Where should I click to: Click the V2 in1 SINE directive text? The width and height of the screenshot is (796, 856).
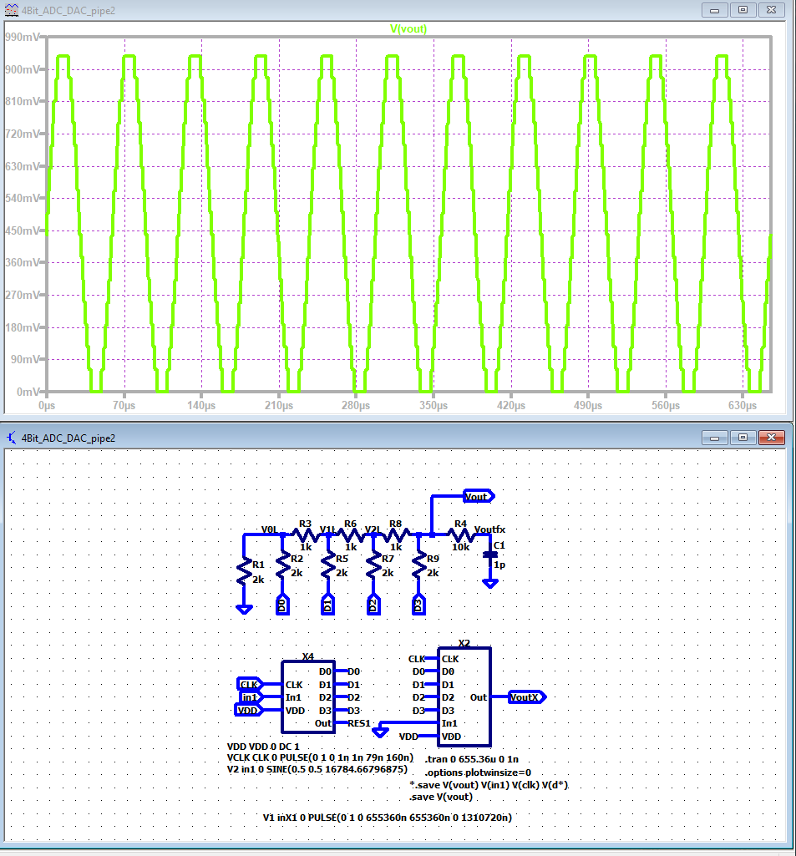tap(317, 769)
